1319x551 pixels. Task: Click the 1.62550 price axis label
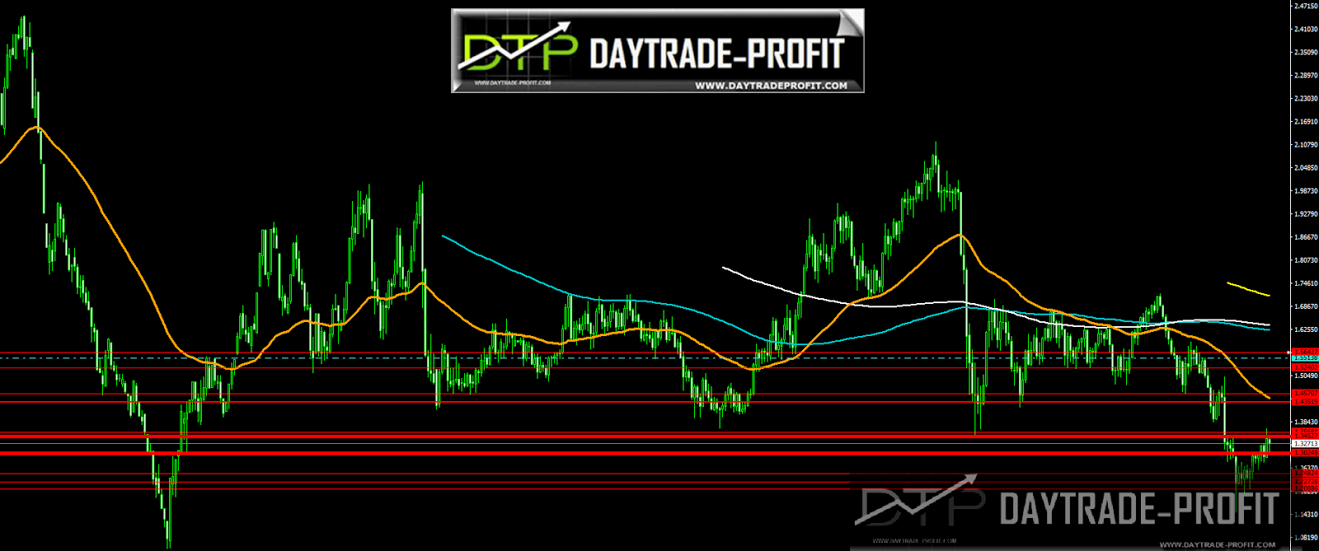(1305, 329)
